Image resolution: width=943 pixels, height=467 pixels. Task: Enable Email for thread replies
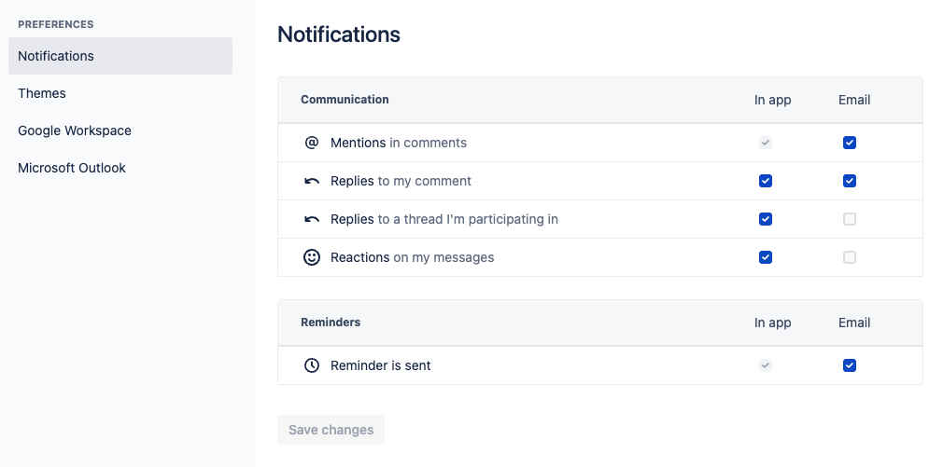coord(850,219)
